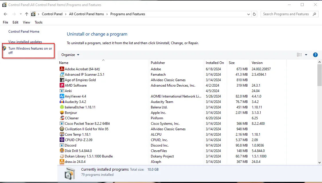Click the Age of Empires Gold icon
This screenshot has height=183, width=322.
tap(62, 80)
